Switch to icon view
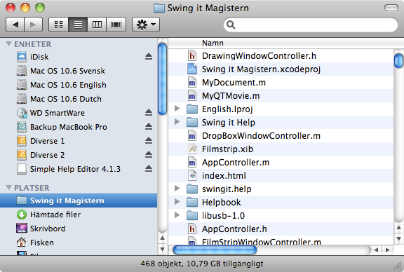 pyautogui.click(x=58, y=25)
